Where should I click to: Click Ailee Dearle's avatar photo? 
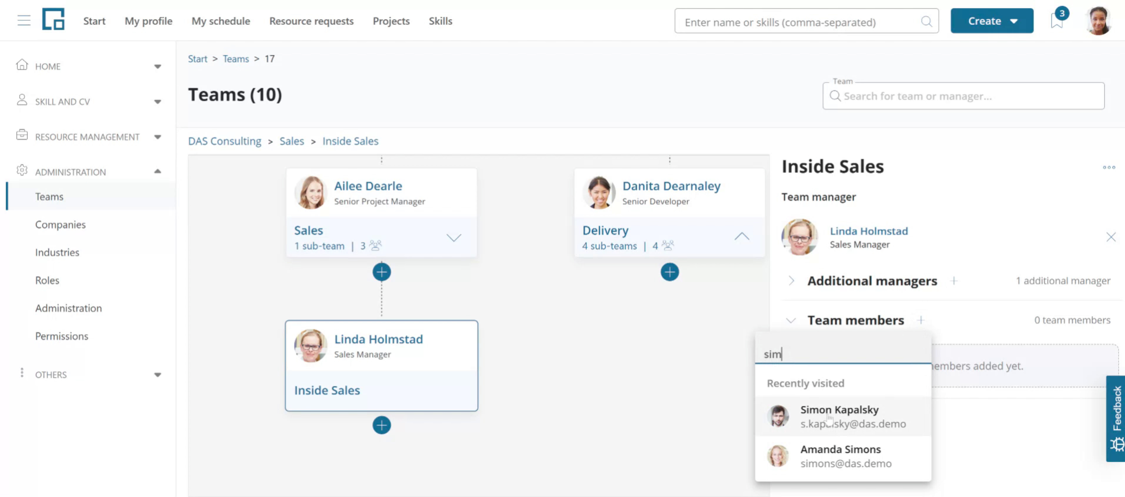pyautogui.click(x=310, y=192)
